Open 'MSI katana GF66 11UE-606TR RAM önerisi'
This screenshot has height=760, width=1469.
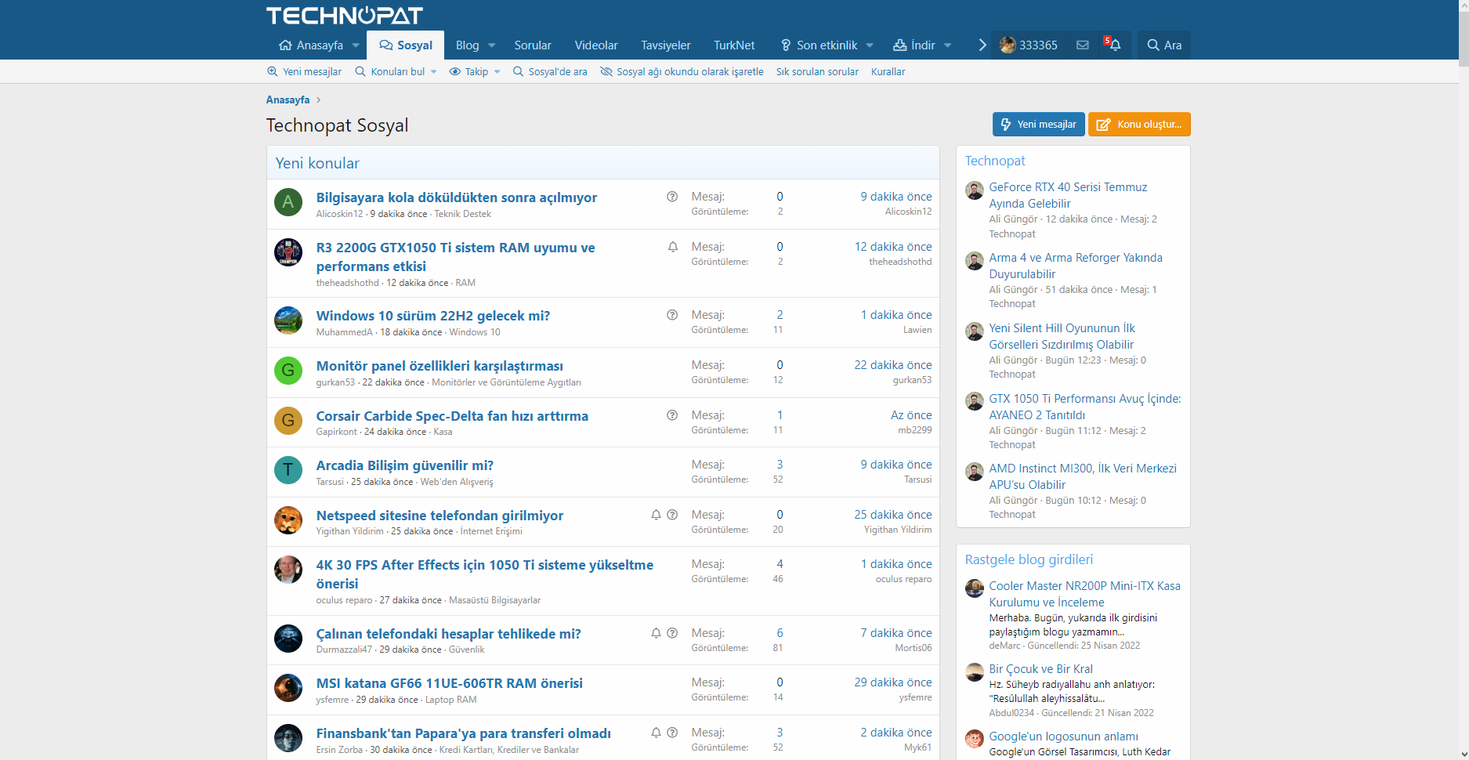(450, 683)
